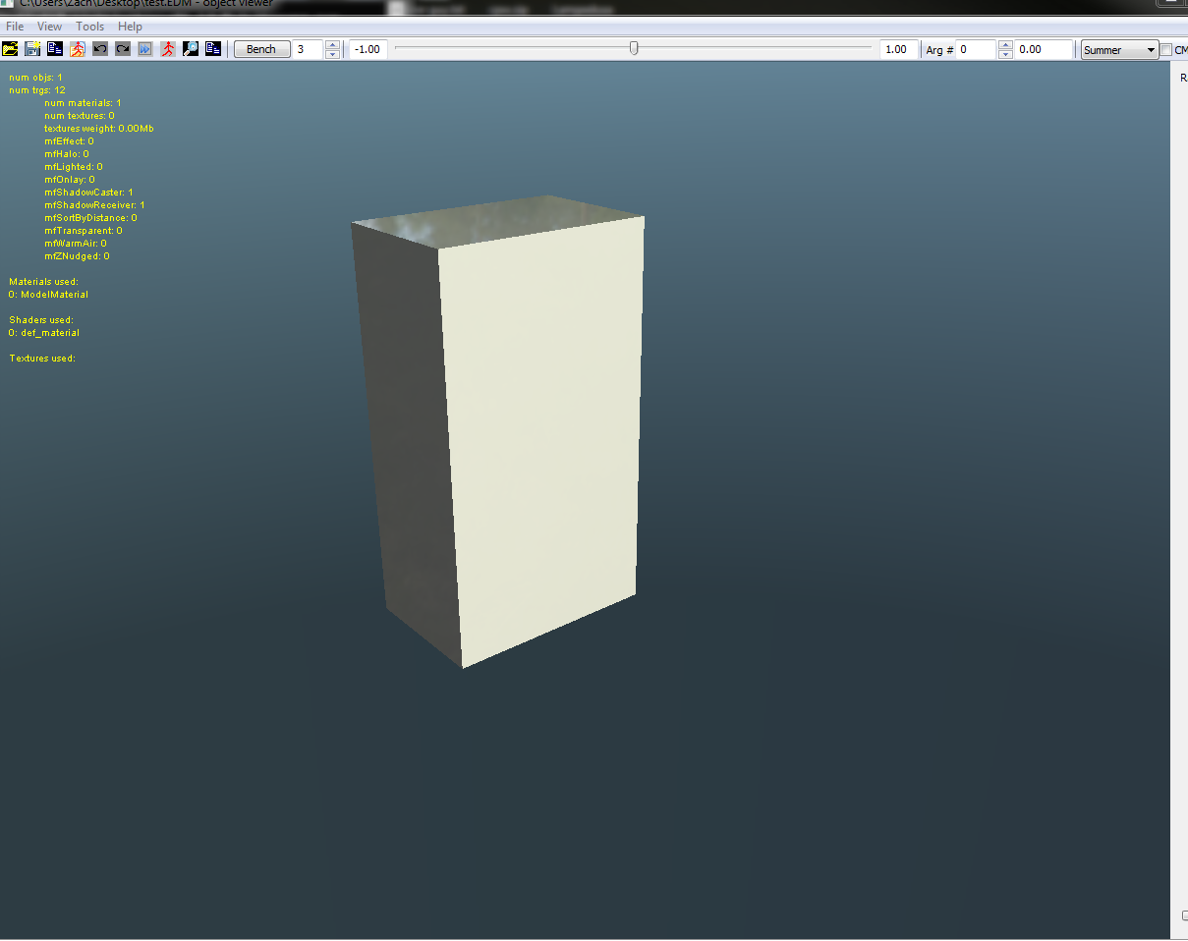Image resolution: width=1188 pixels, height=941 pixels.
Task: Click the fast-forward double arrow icon
Action: pyautogui.click(x=145, y=49)
